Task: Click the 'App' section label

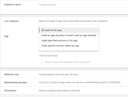Action: pyautogui.click(x=6, y=36)
